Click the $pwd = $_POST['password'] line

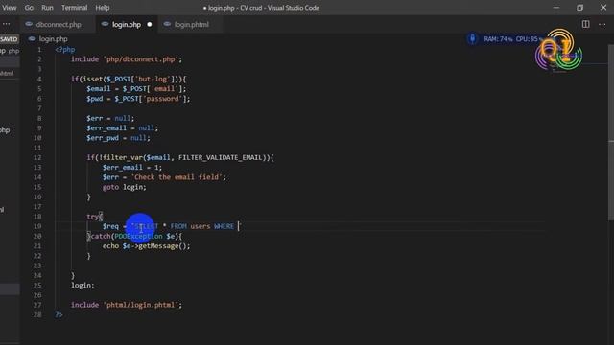click(138, 99)
